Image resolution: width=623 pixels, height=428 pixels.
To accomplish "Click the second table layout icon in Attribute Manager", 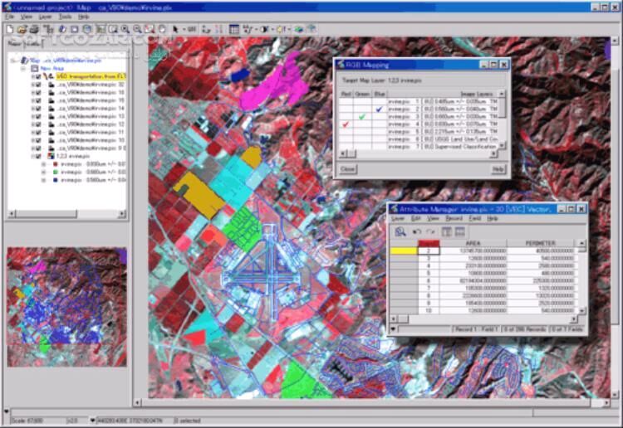I will [x=459, y=231].
